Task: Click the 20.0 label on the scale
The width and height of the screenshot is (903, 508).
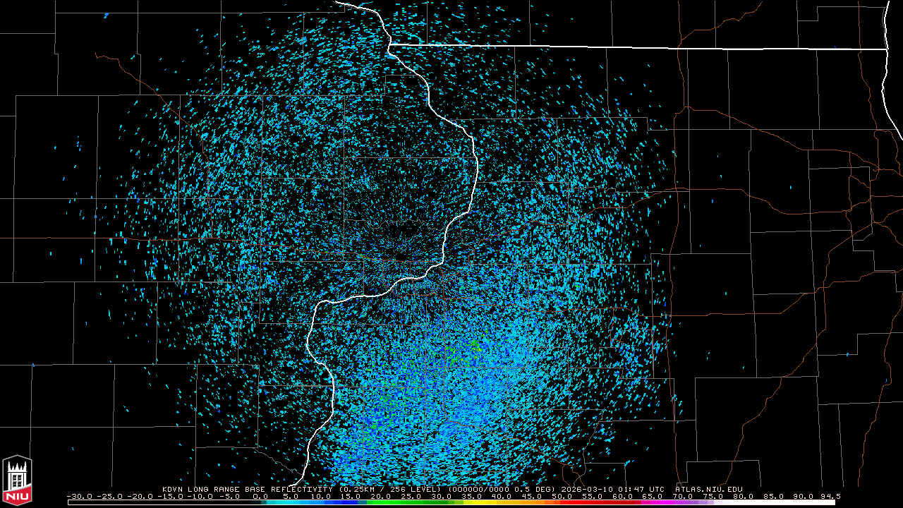Action: point(381,496)
